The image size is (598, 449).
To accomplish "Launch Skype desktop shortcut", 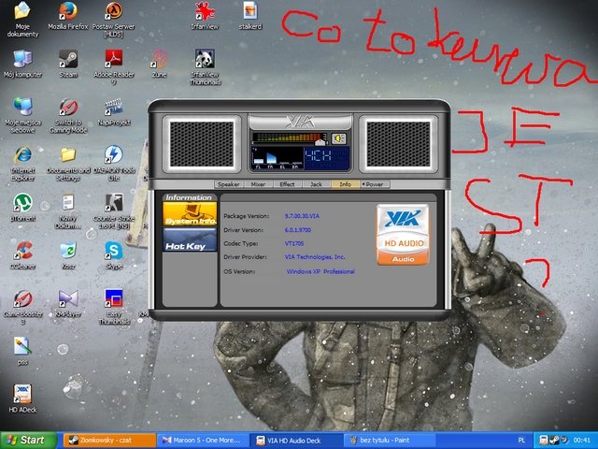I will [114, 255].
